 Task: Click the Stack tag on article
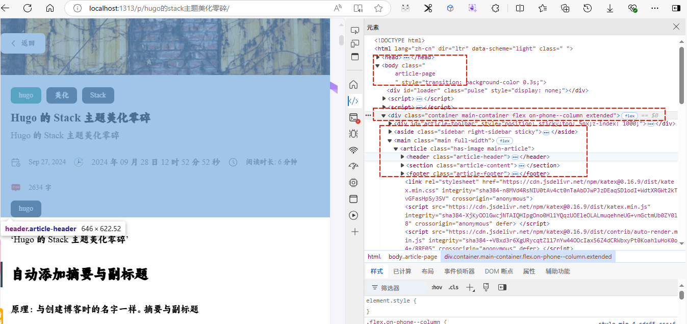(x=98, y=95)
